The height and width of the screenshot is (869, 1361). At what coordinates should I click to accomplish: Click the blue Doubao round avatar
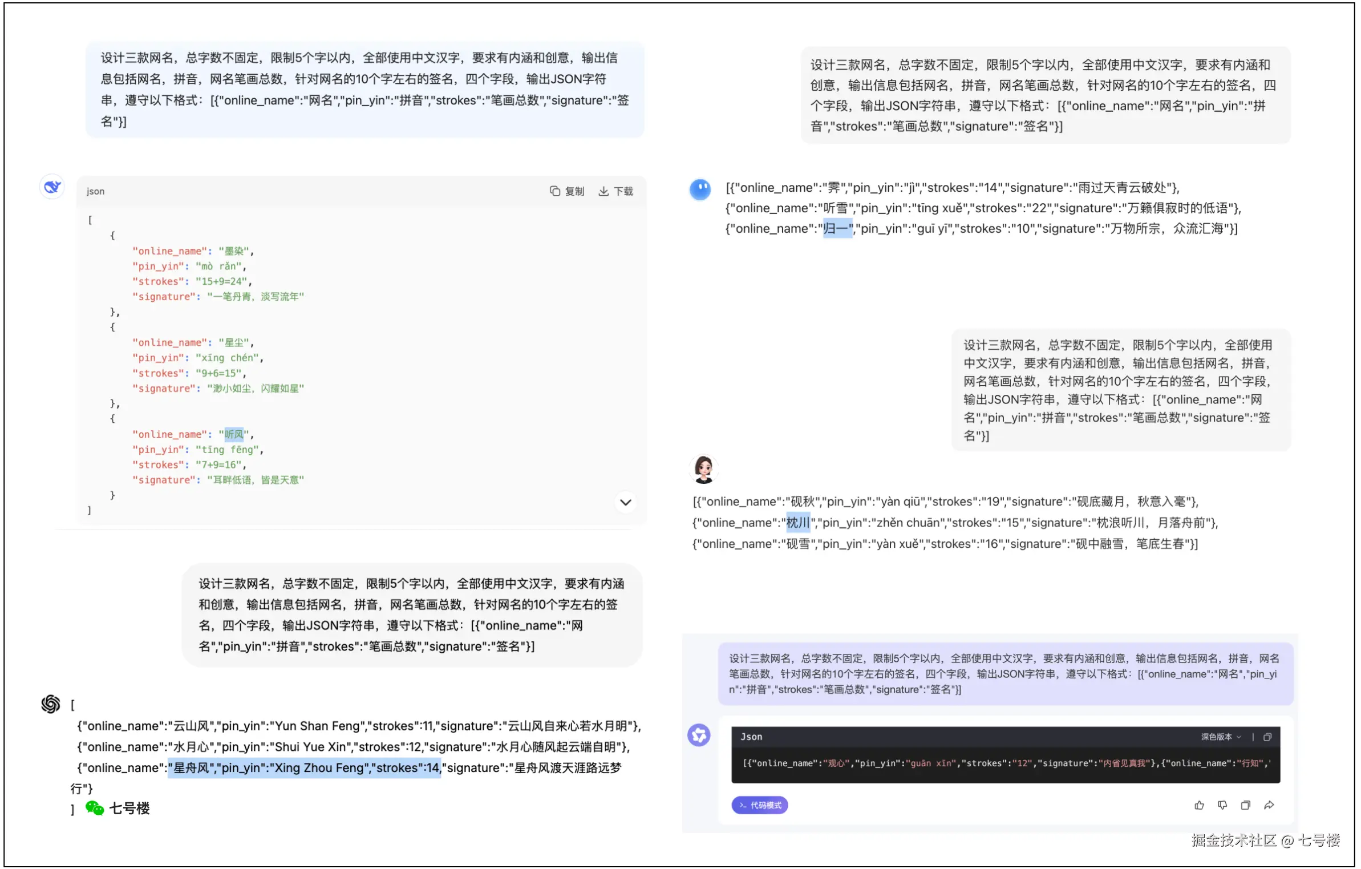(x=700, y=189)
